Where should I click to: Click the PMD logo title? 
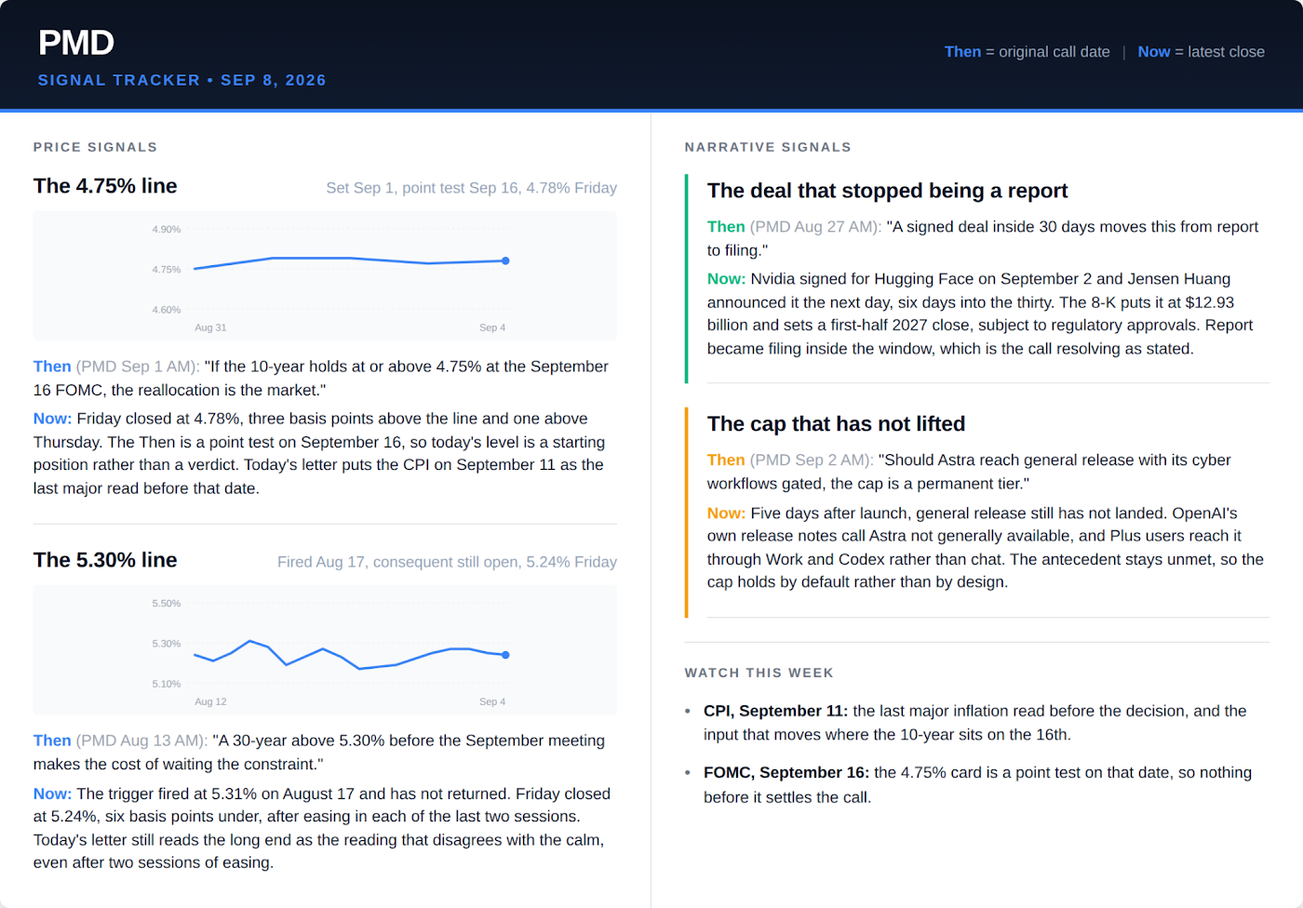point(76,43)
